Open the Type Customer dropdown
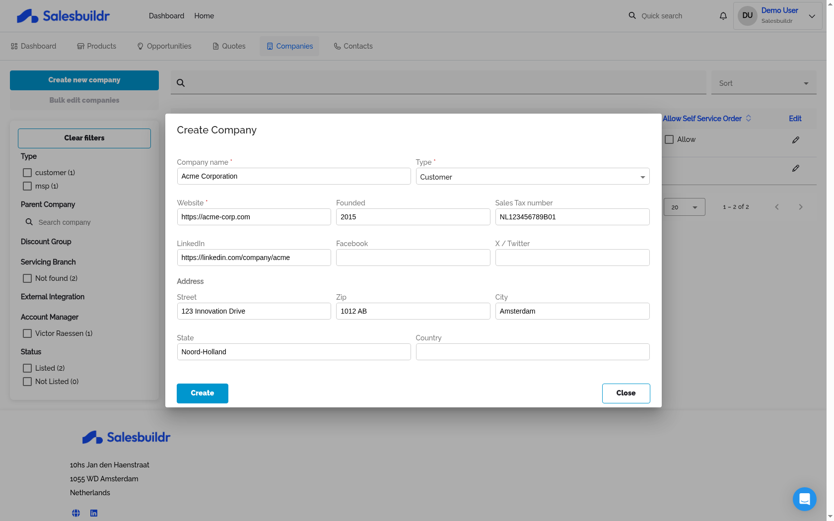834x521 pixels. [x=533, y=177]
